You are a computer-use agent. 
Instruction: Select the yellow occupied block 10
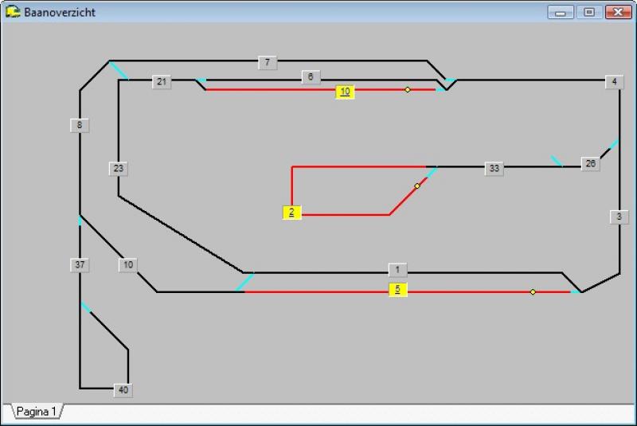tap(345, 92)
